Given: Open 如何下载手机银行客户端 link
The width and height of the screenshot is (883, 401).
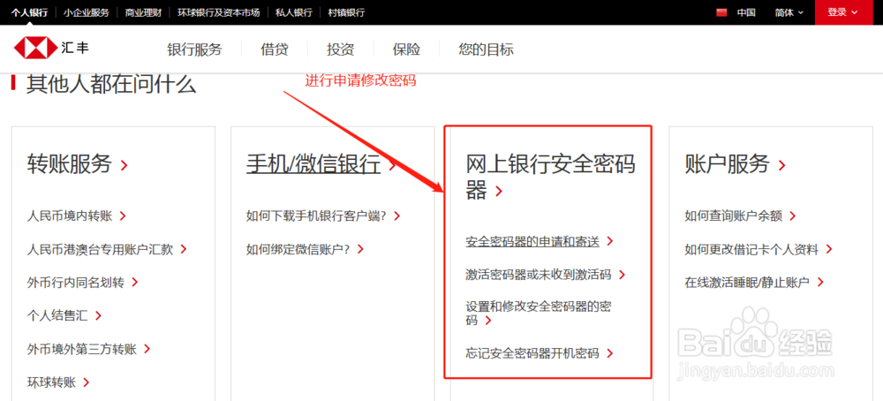Looking at the screenshot, I should coord(316,216).
